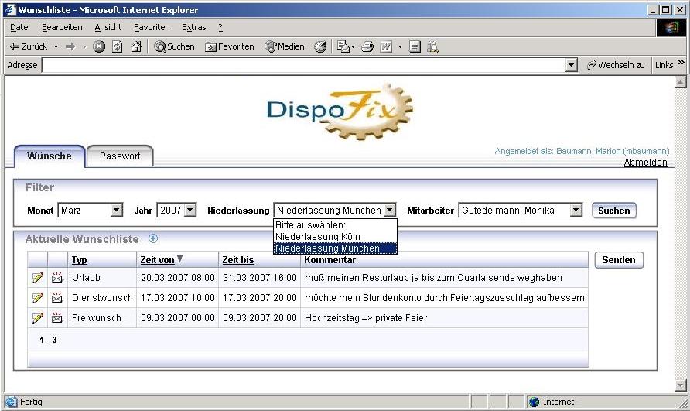Click the delete icon for Urlaub row
This screenshot has height=411, width=690.
coord(56,278)
